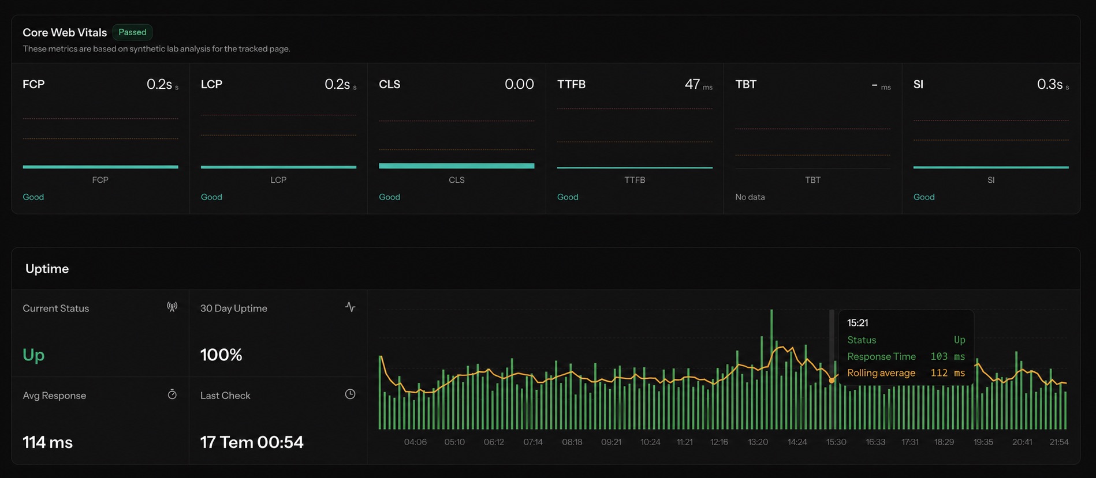Click the CLS teal progress bar
The width and height of the screenshot is (1096, 478).
click(x=456, y=166)
